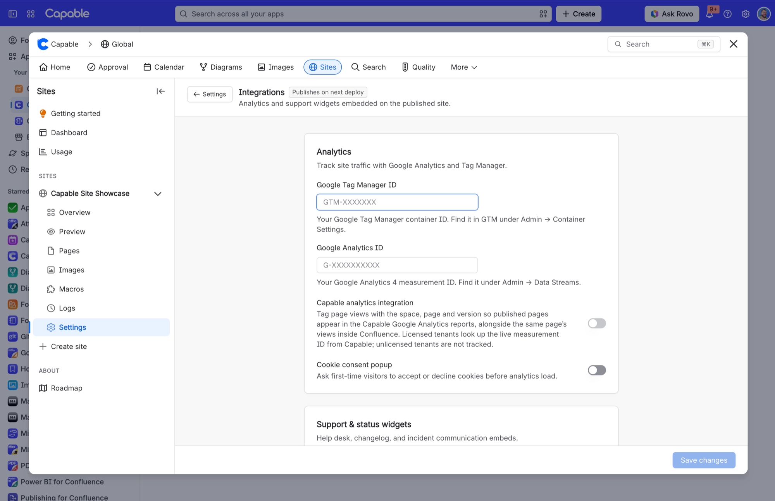Open the site Overview page
The height and width of the screenshot is (501, 775).
[102, 212]
